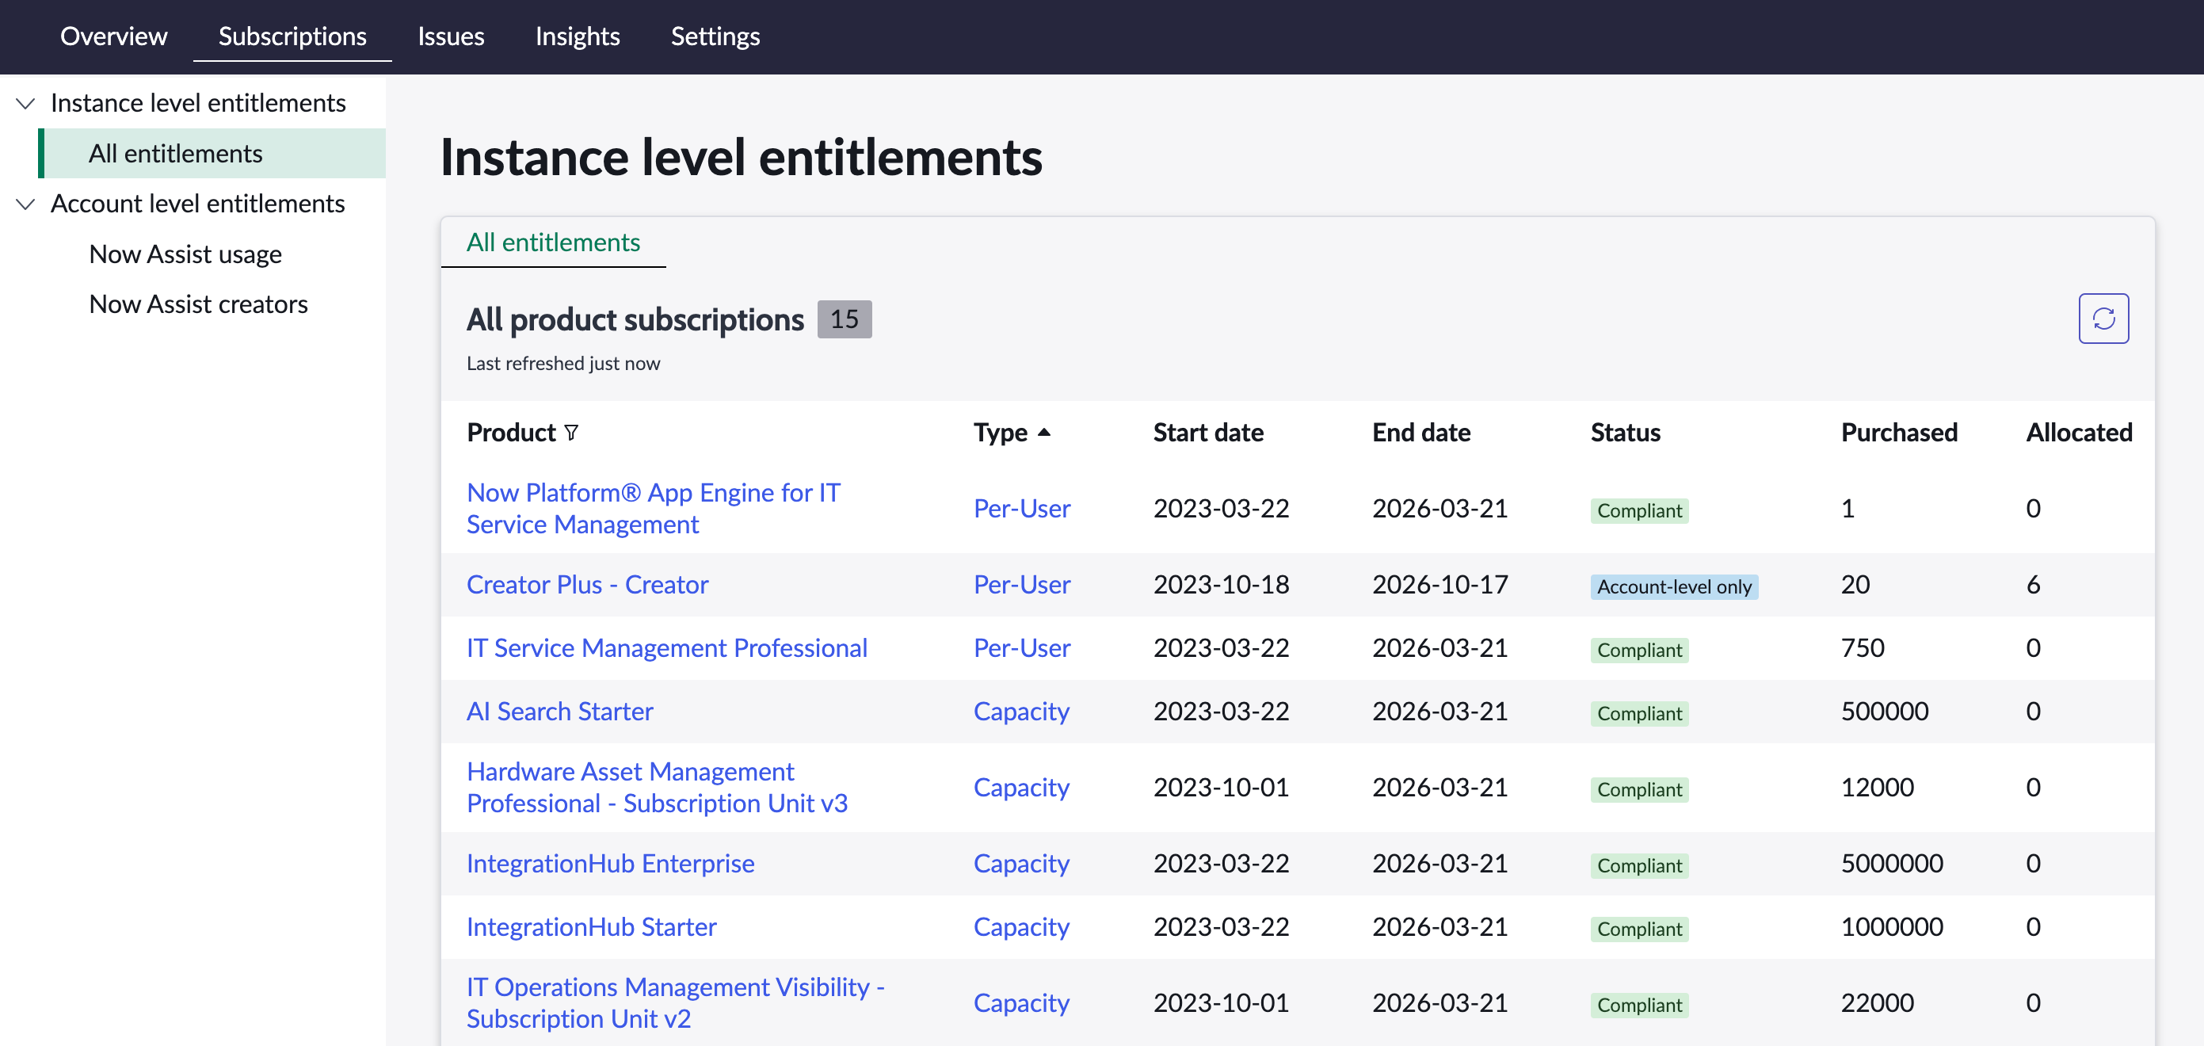This screenshot has width=2204, height=1046.
Task: Open the Product column filter icon
Action: point(571,432)
